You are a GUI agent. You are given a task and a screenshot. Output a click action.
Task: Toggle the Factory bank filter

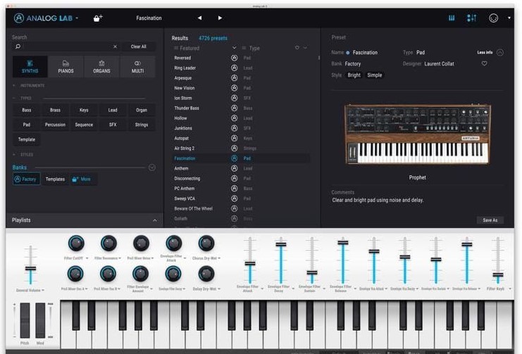pyautogui.click(x=26, y=179)
